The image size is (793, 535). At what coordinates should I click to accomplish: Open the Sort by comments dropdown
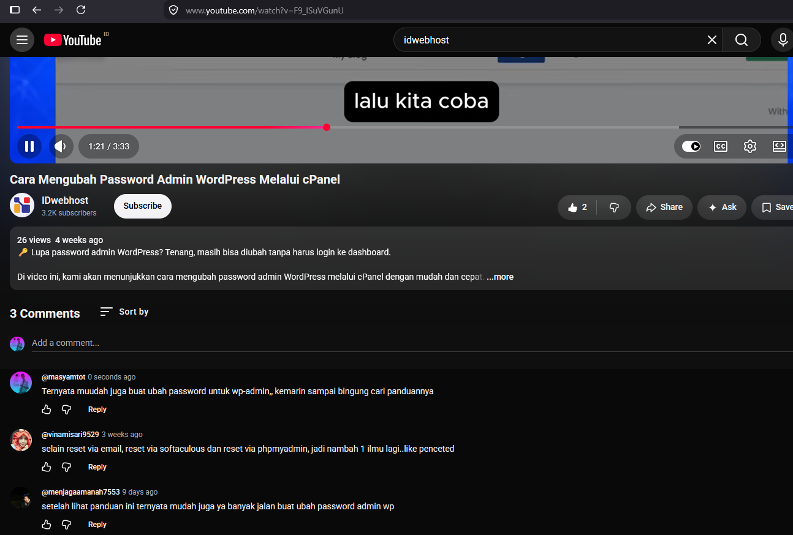124,312
